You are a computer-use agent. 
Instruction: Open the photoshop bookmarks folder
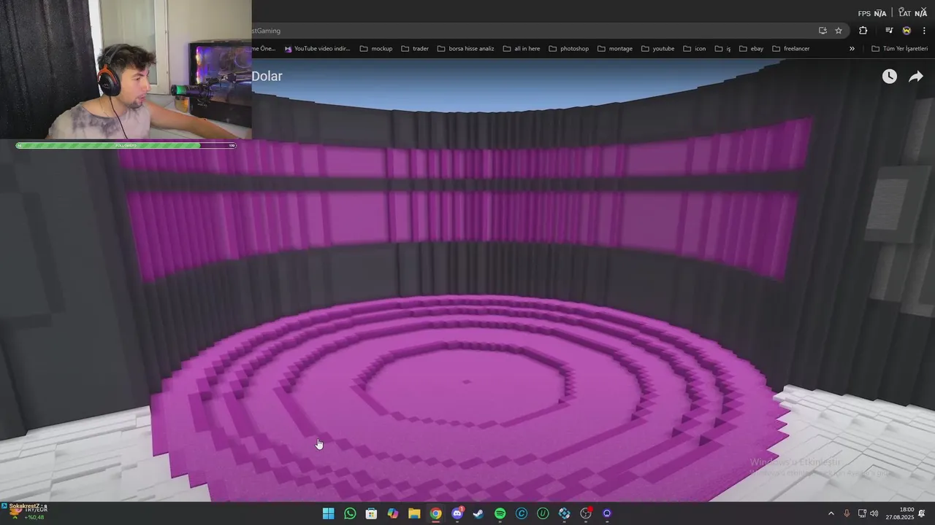point(568,49)
